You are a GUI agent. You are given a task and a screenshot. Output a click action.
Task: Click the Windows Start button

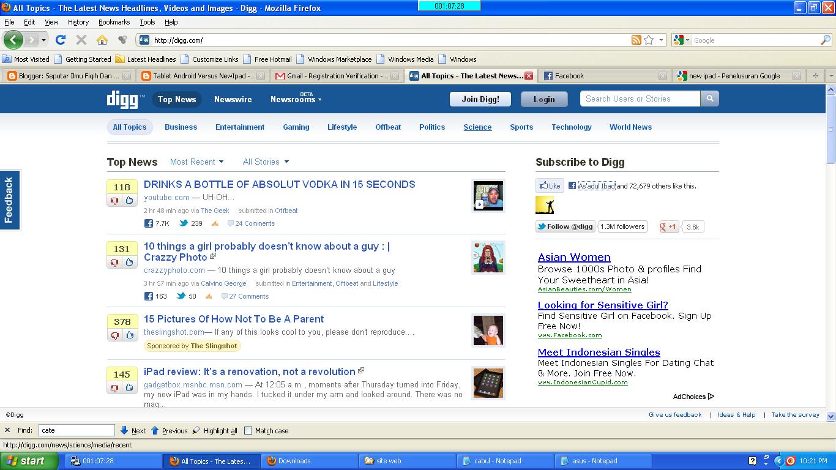click(x=29, y=461)
